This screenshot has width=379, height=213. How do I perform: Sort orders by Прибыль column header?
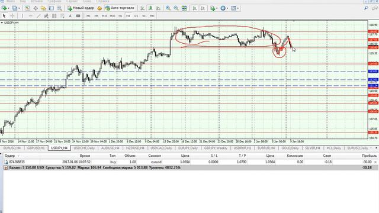[369, 156]
